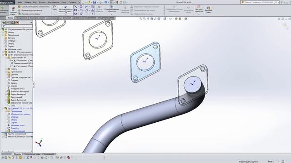Image resolution: width=291 pixels, height=163 pixels.
Task: Click the view orientation triad in viewport corner
Action: pyautogui.click(x=39, y=142)
